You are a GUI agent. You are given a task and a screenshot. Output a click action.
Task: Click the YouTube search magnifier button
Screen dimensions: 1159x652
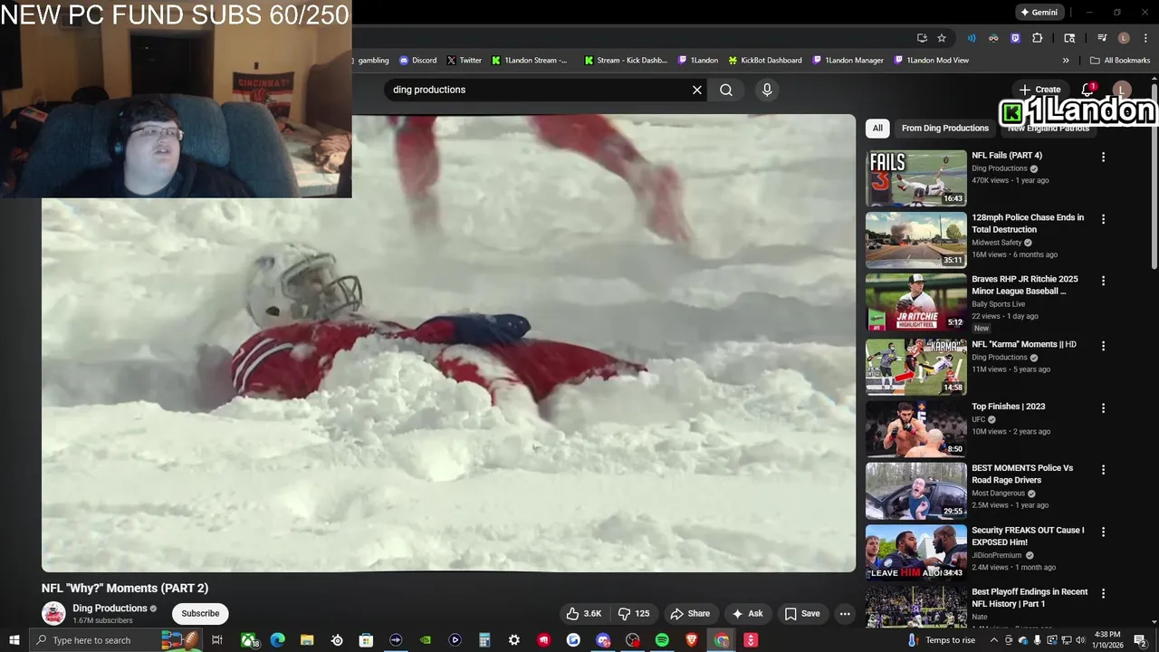pyautogui.click(x=726, y=90)
